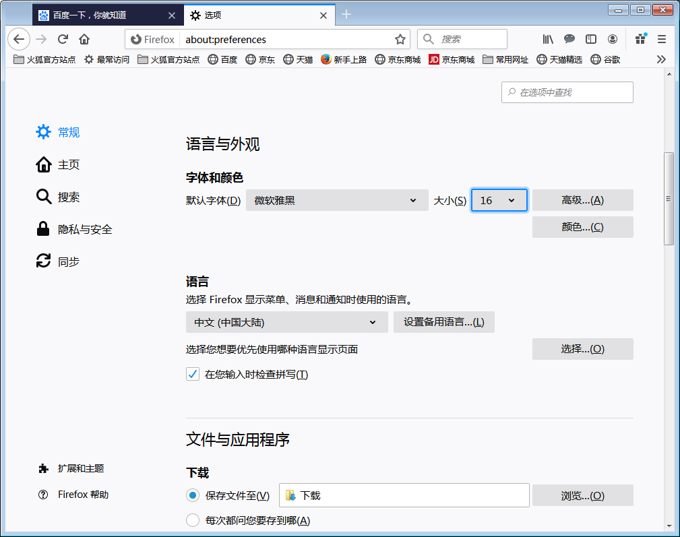Open the 默认字体 dropdown
The image size is (680, 537).
click(x=337, y=200)
